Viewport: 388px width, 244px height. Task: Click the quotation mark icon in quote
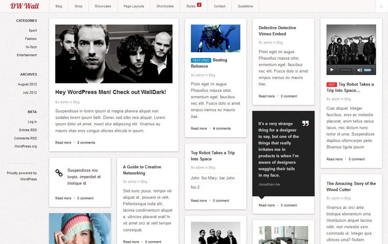[305, 123]
